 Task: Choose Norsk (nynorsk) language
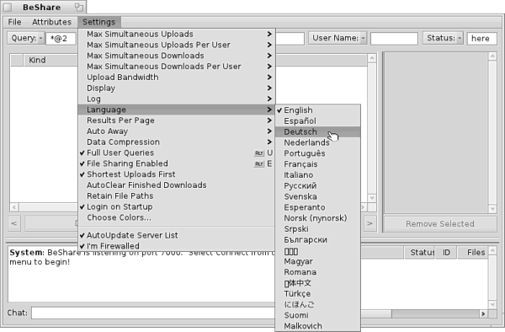click(317, 218)
